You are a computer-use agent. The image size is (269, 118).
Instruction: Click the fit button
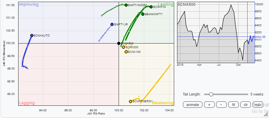tap(233, 105)
